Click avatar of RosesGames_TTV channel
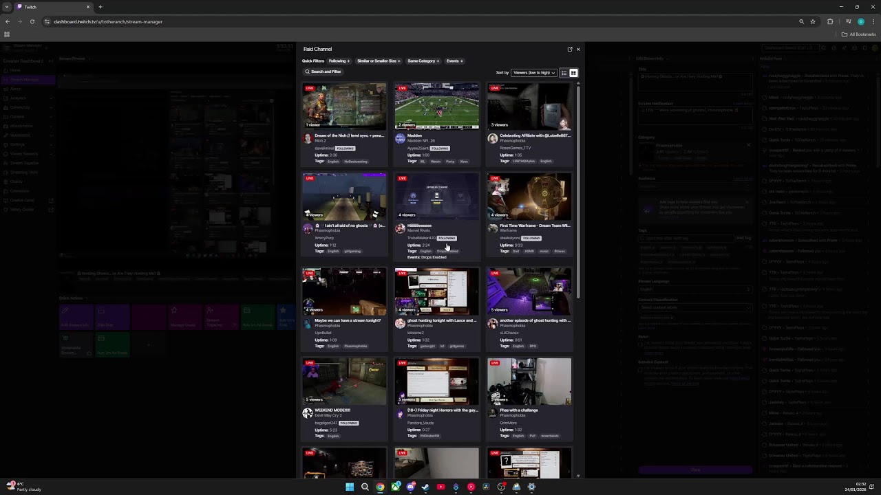The image size is (881, 495). point(492,138)
